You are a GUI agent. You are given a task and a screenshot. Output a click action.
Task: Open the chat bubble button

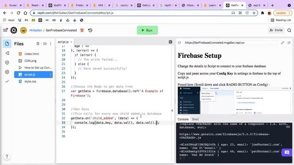287,153
